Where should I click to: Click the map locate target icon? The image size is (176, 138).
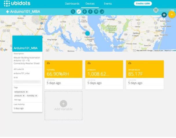click(164, 15)
